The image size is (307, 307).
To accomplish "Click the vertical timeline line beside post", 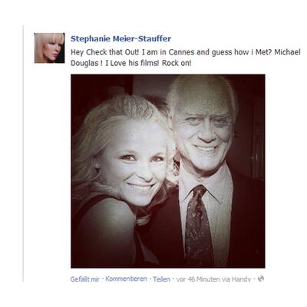I will 23,153.
